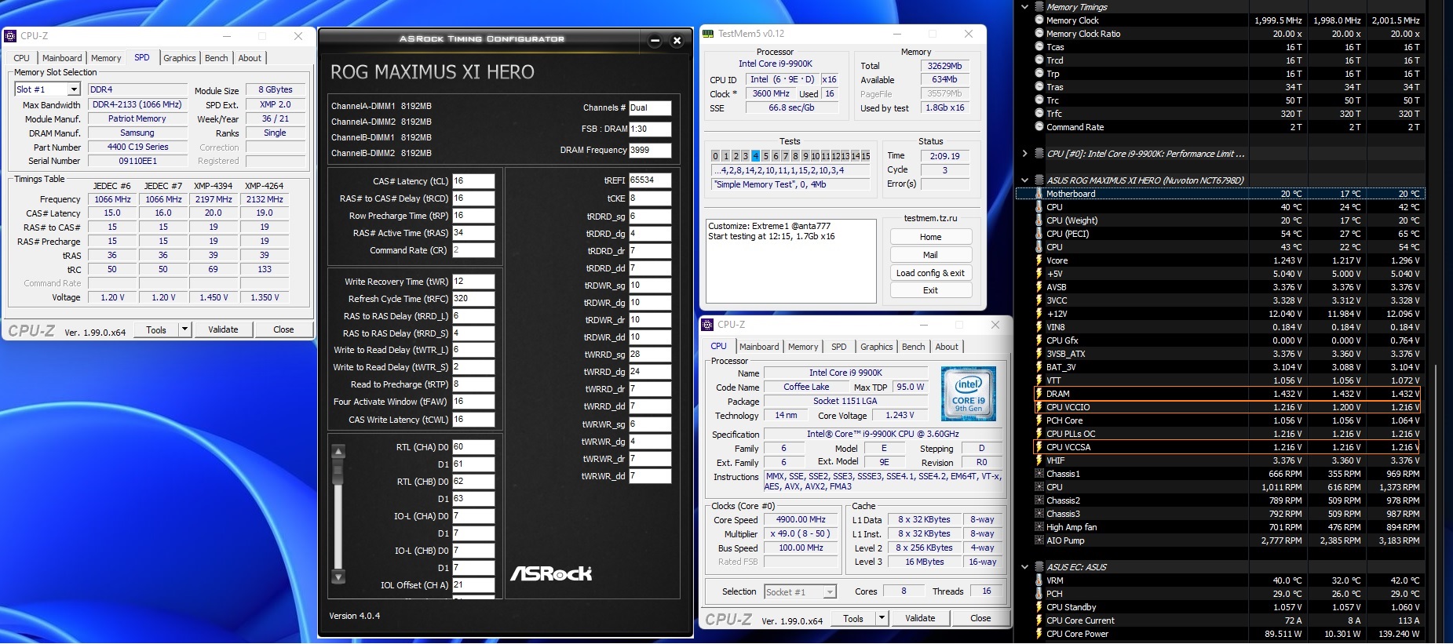The height and width of the screenshot is (644, 1453).
Task: Click the Write Recovery Time (tWR) field
Action: tap(473, 282)
